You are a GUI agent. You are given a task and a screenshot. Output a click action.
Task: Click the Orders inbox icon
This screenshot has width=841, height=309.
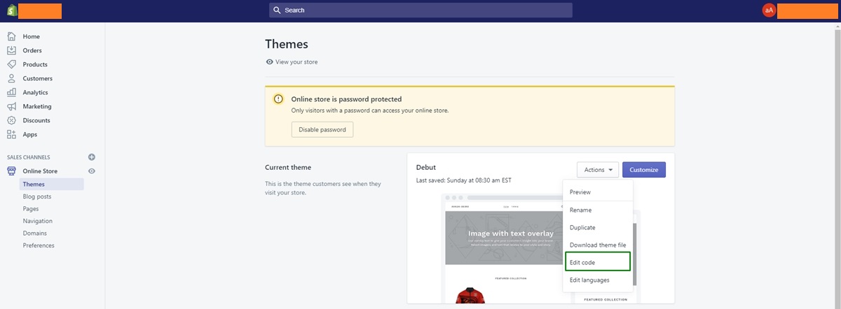11,50
